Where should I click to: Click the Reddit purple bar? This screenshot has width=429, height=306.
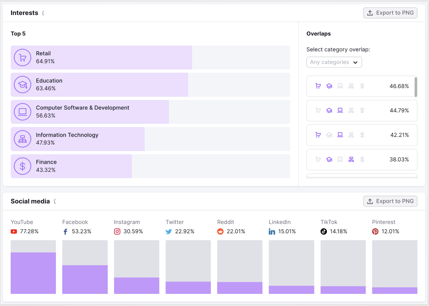click(240, 288)
